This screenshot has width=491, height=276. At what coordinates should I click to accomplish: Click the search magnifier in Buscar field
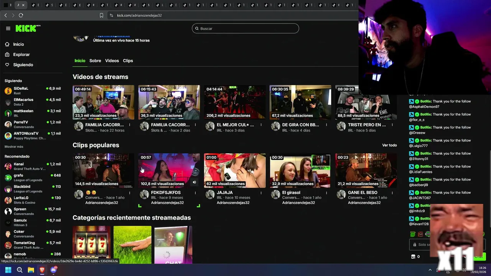pyautogui.click(x=197, y=28)
